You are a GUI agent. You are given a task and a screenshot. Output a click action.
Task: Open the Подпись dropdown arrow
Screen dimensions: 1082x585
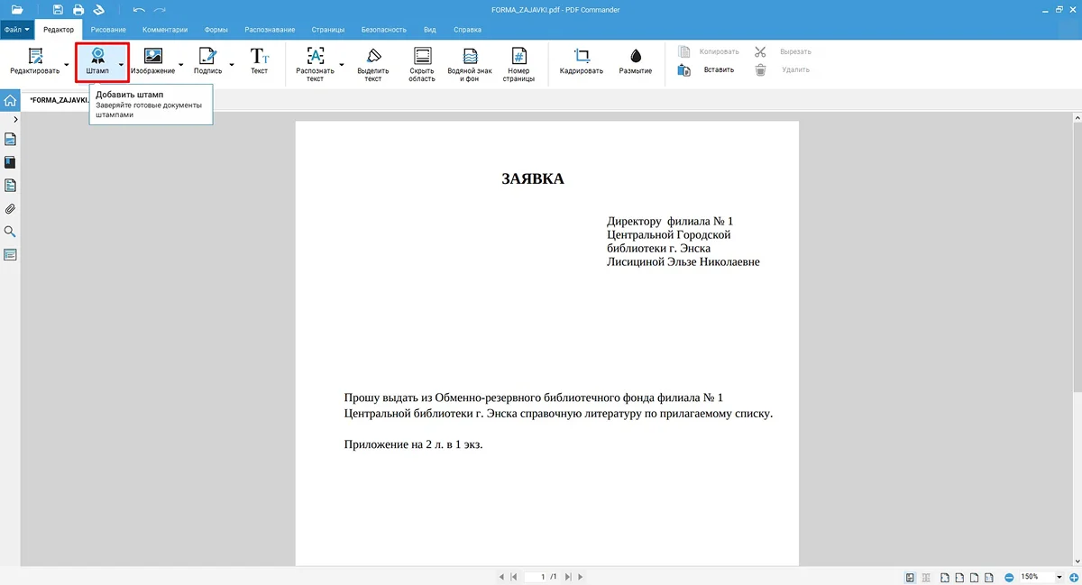(x=231, y=65)
